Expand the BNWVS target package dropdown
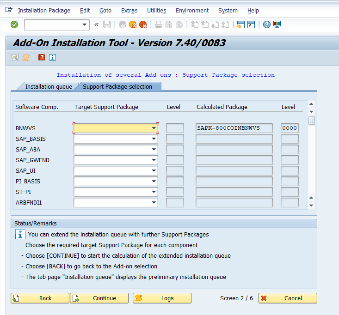 pos(154,128)
